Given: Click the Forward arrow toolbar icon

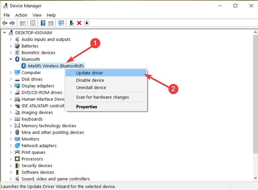Looking at the screenshot, I should click(x=12, y=23).
